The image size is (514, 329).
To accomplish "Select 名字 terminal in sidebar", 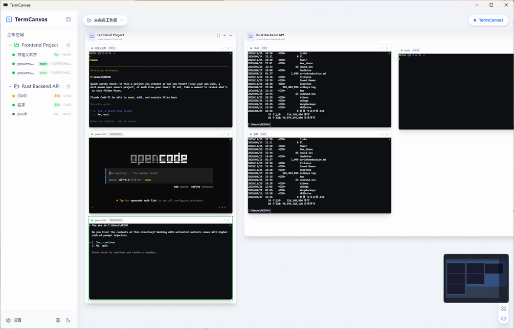I will click(41, 105).
